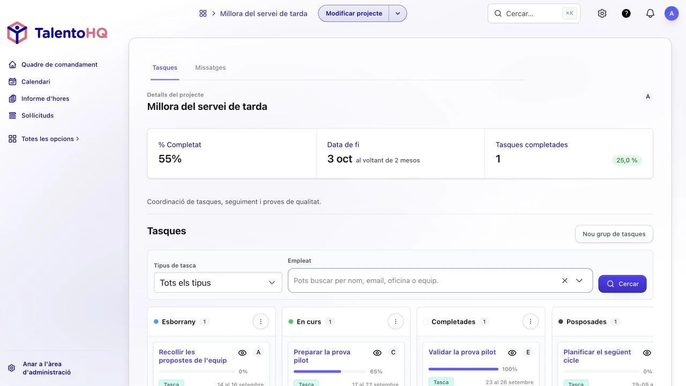Expand the Empleat field chevron
Image resolution: width=686 pixels, height=386 pixels.
tap(579, 280)
